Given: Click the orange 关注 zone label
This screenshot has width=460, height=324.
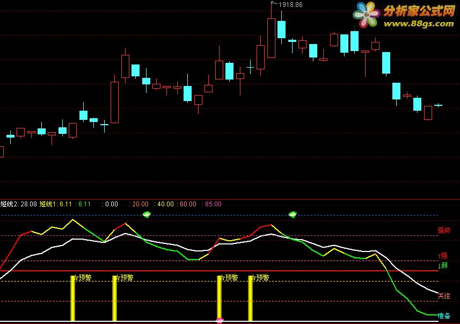Looking at the screenshot, I should pos(444,296).
